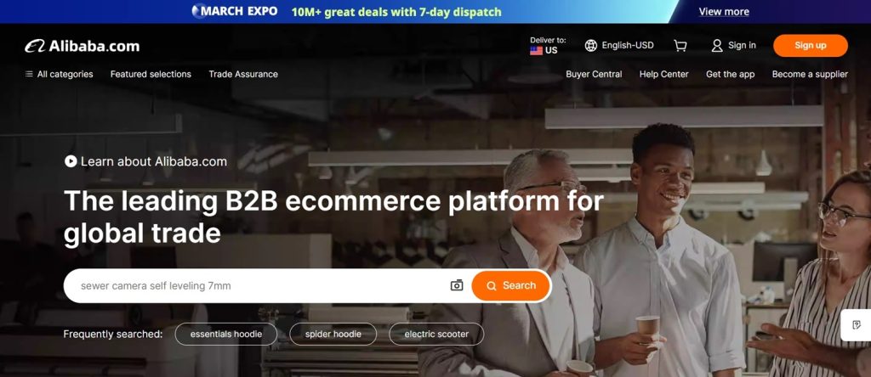This screenshot has width=871, height=377.
Task: Click the March Expo banner logo
Action: coord(235,11)
